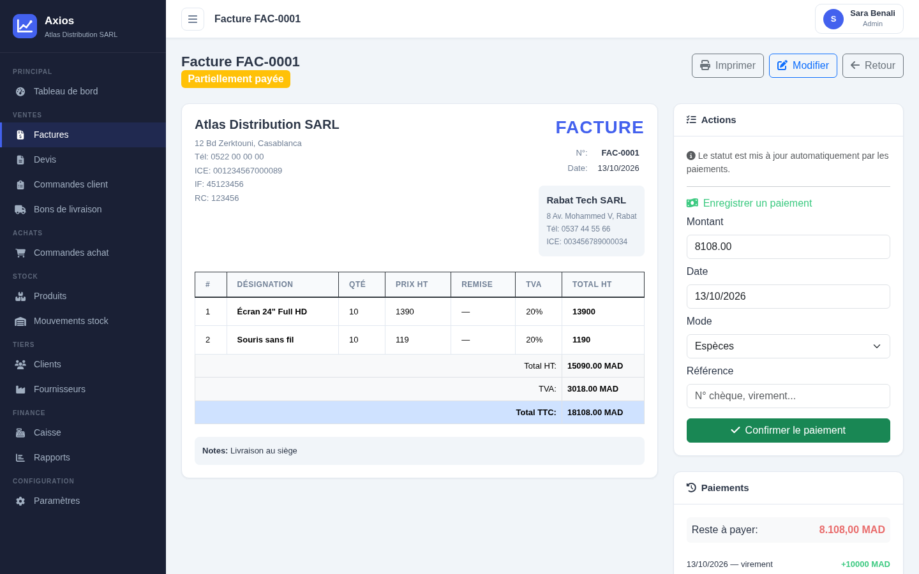Focus the Référence input field
Image resolution: width=919 pixels, height=574 pixels.
(x=788, y=396)
